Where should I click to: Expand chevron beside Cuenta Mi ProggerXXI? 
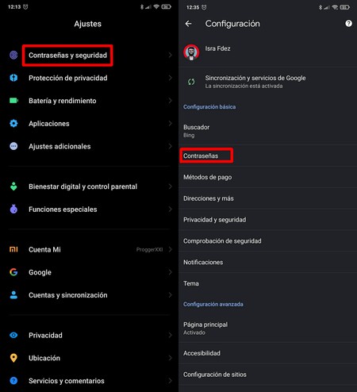(170, 249)
